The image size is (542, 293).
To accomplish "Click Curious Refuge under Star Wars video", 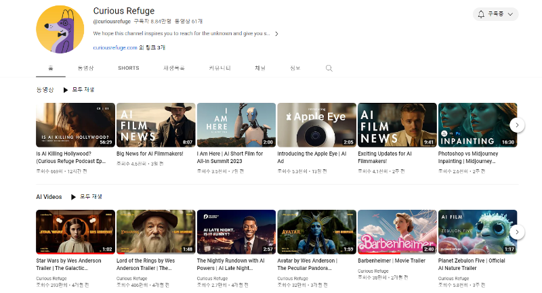I will coord(51,278).
